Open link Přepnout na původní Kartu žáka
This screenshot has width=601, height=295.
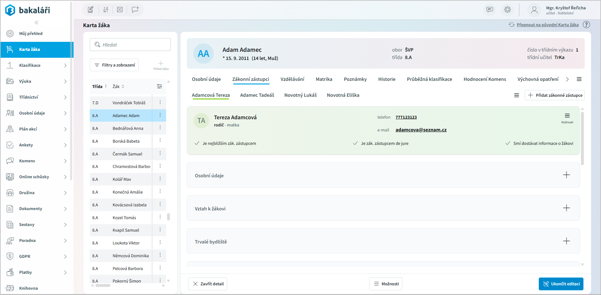point(548,25)
